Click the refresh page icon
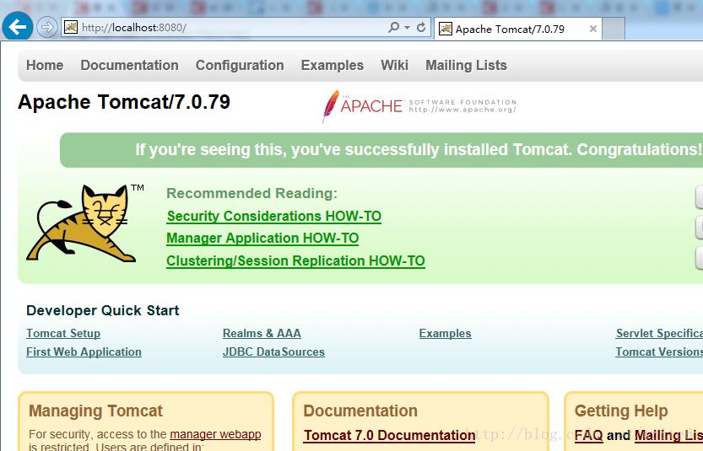 tap(421, 28)
